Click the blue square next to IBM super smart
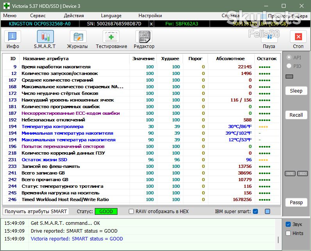The height and width of the screenshot is (251, 311). pos(267,212)
